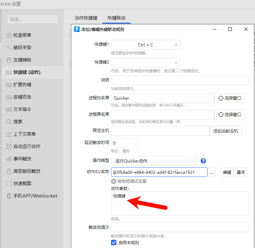
Task: Click 进程白名单 field containing Quicker
Action: pos(162,98)
